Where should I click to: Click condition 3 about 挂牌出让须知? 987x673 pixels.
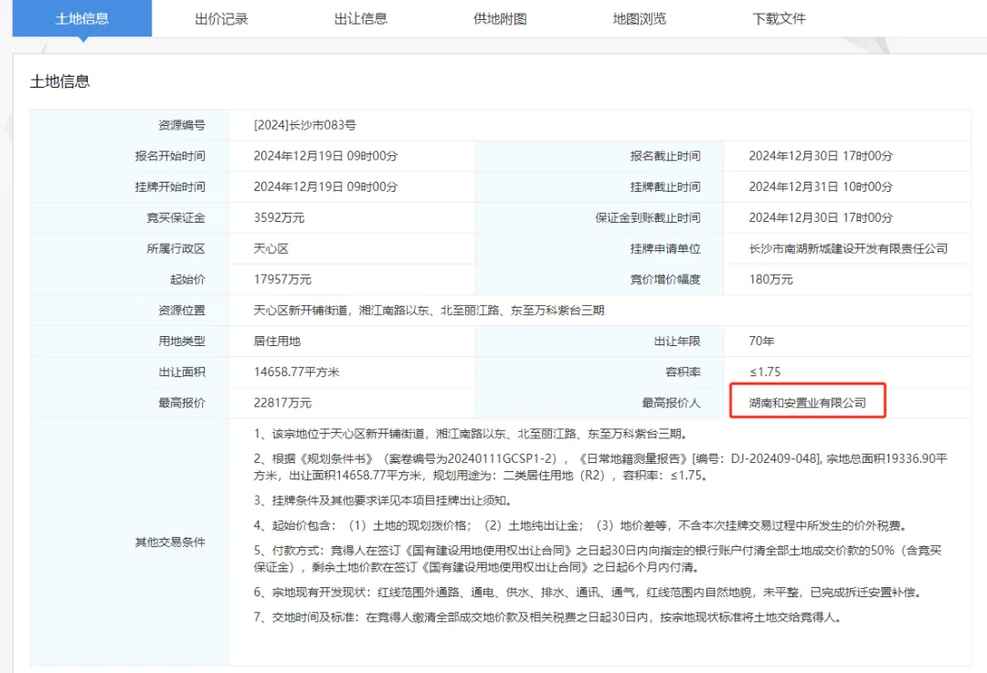(384, 500)
